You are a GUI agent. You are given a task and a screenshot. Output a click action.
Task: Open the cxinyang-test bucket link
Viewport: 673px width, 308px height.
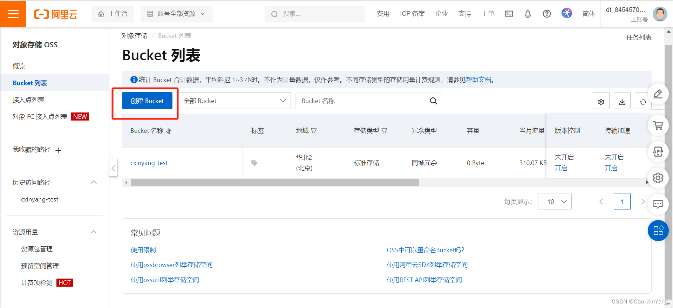(x=149, y=163)
